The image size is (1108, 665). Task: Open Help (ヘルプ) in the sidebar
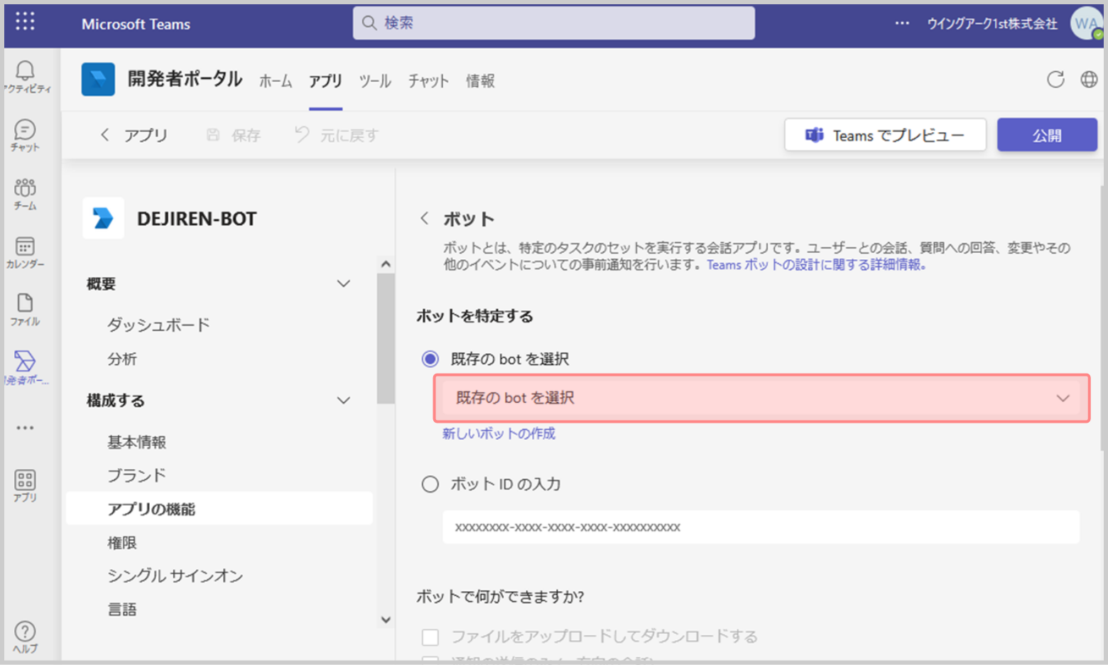[25, 637]
